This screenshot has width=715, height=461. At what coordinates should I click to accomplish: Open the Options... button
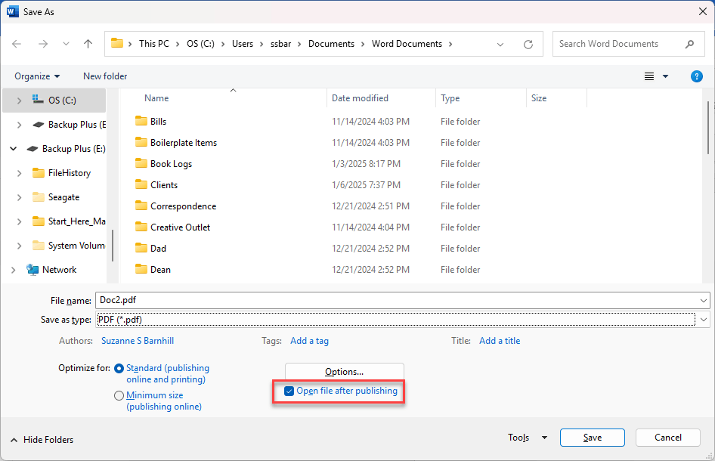click(x=345, y=372)
